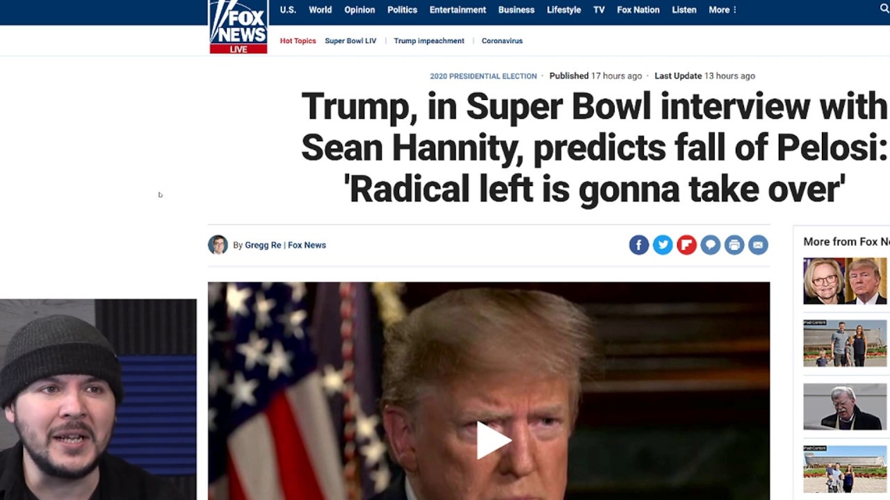Share article on Facebook icon
This screenshot has height=500, width=890.
click(x=639, y=244)
